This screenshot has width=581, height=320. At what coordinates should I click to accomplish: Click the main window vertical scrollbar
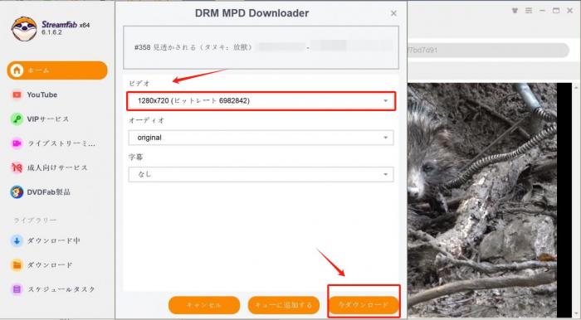tap(577, 200)
